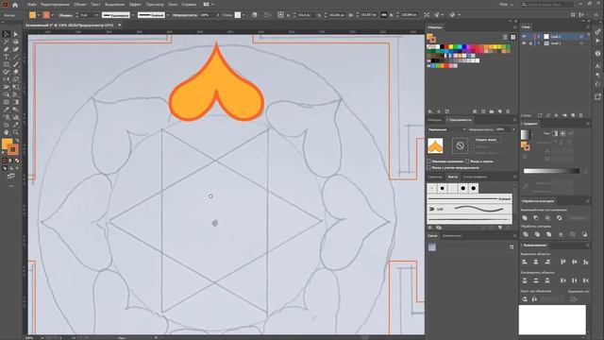Pick the yellow swatch in Swatches panel
The height and width of the screenshot is (340, 604).
click(x=451, y=47)
